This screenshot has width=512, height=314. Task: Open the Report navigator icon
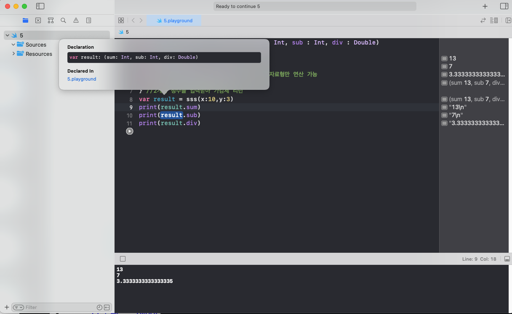point(88,20)
